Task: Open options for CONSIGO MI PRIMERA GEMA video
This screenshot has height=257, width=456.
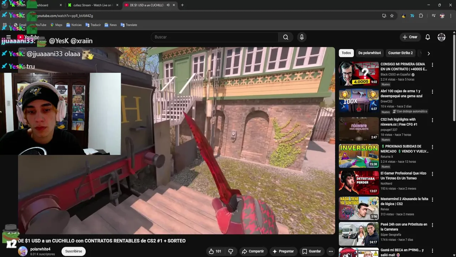Action: [432, 65]
